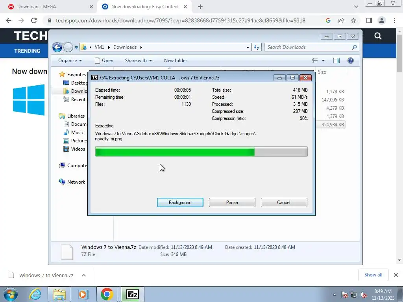Click Show all downloads
Screen dimensions: 403x302
coord(373,275)
